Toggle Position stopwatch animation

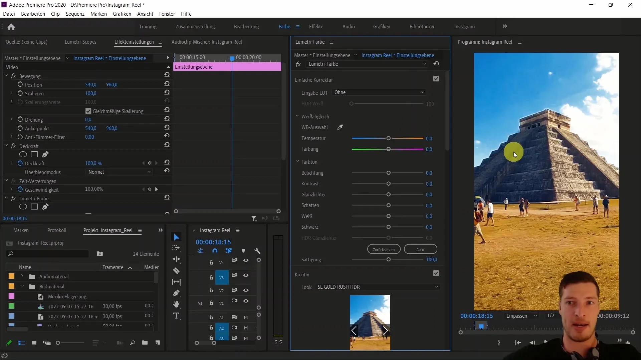point(20,84)
